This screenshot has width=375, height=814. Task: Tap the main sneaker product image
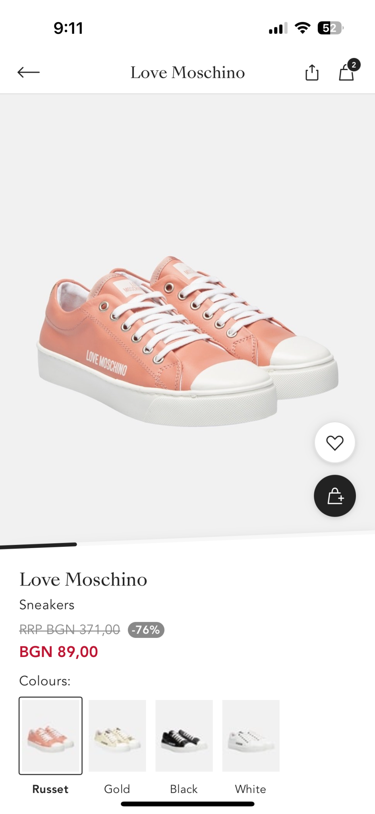[187, 342]
